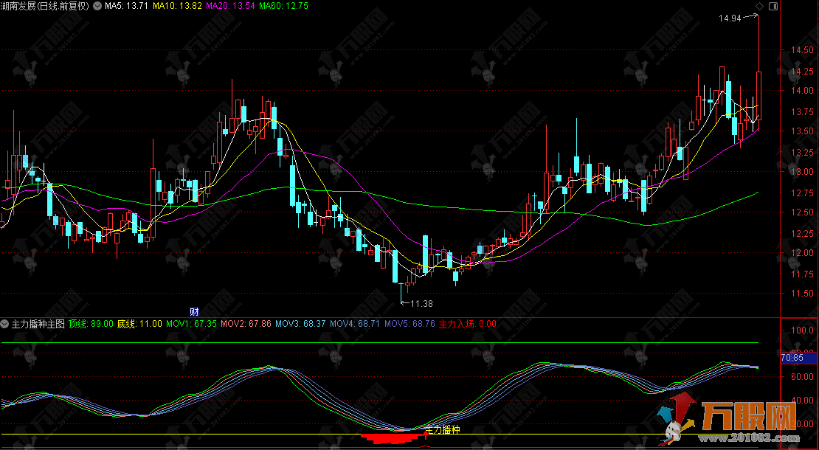Toggle the side panel icon at top right
The width and height of the screenshot is (819, 450).
[773, 6]
